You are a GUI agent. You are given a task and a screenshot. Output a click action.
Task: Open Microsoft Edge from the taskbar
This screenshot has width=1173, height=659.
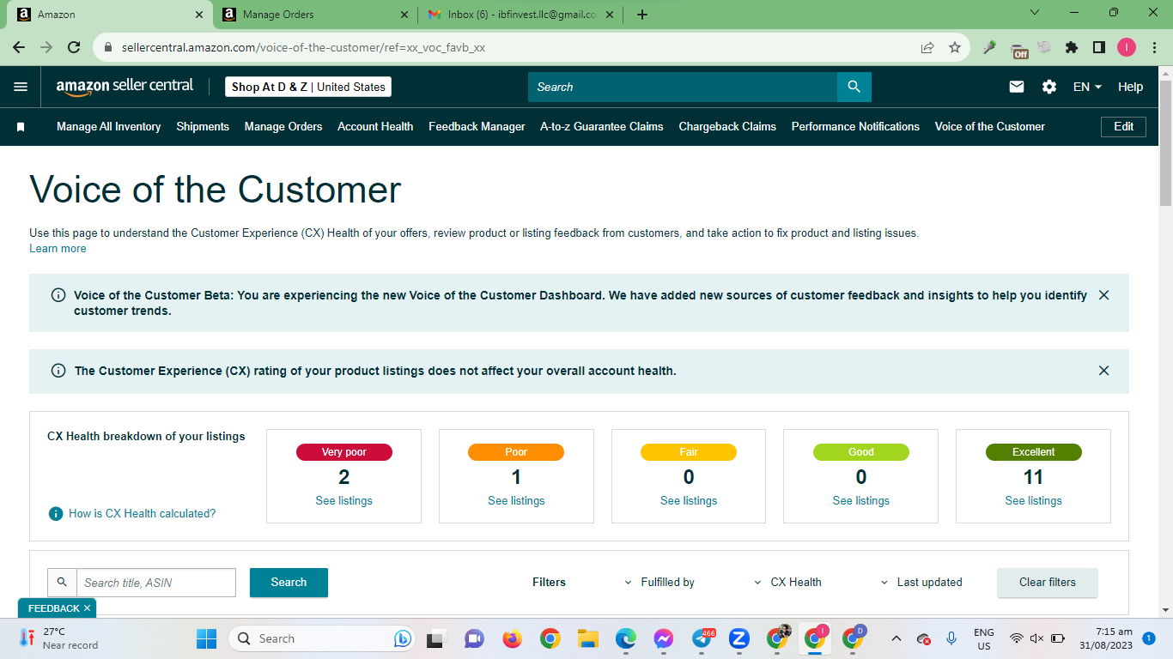coord(626,638)
